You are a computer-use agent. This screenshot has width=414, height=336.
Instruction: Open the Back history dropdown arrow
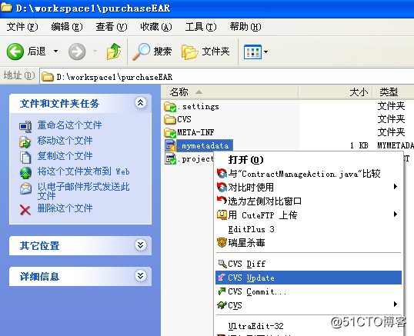tap(55, 52)
